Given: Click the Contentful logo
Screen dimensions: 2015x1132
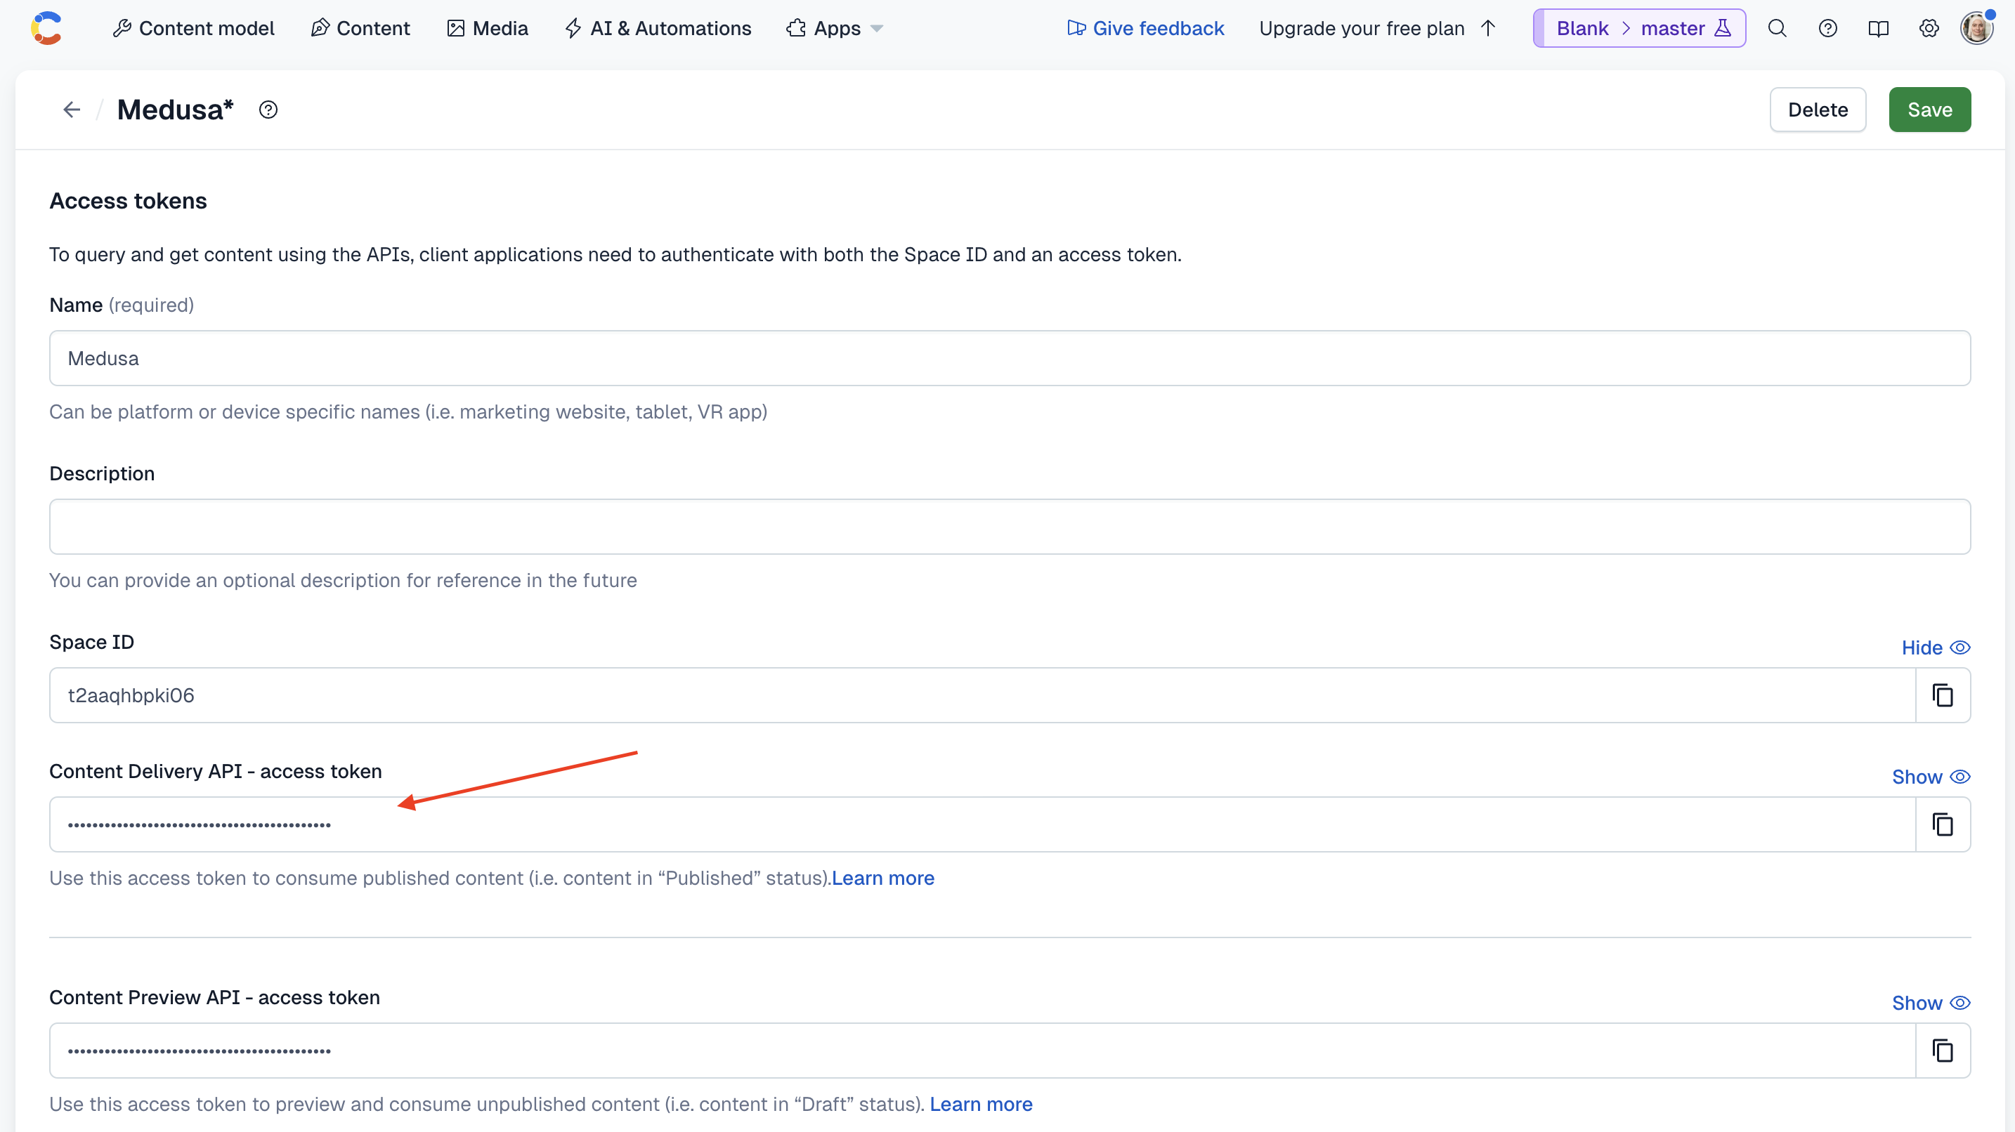Looking at the screenshot, I should pyautogui.click(x=46, y=27).
